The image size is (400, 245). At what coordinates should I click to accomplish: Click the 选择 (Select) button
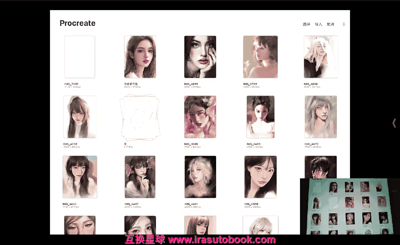(x=306, y=24)
